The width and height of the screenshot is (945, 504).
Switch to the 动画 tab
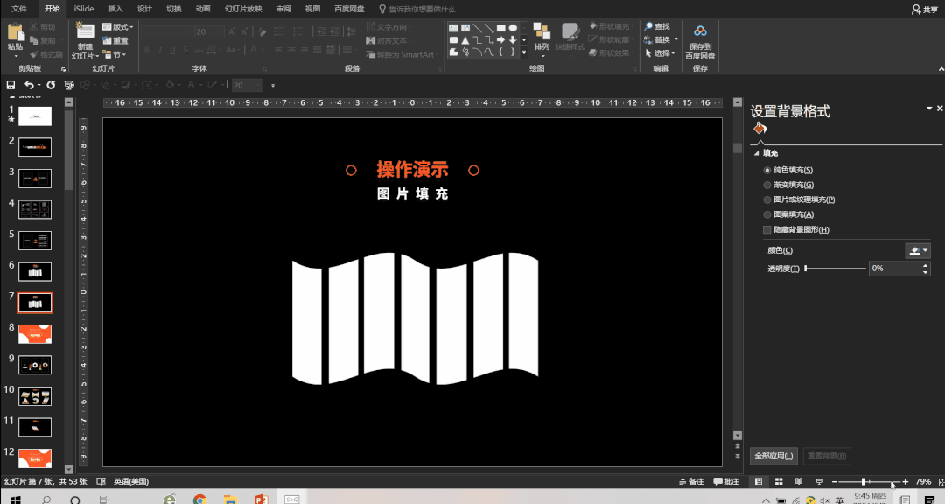[203, 9]
